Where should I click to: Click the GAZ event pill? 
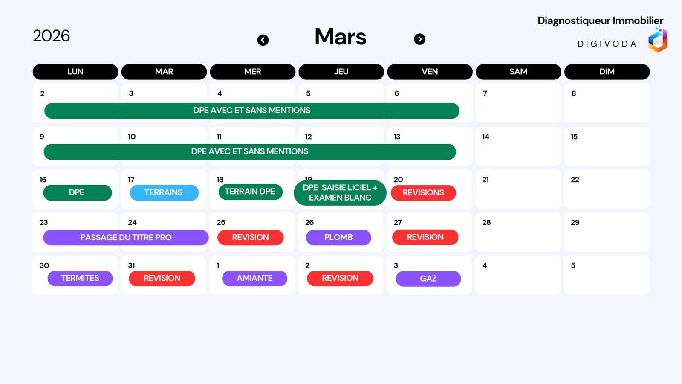click(428, 279)
